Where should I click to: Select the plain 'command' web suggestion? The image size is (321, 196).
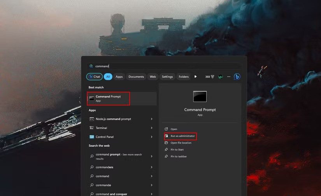[x=122, y=176]
